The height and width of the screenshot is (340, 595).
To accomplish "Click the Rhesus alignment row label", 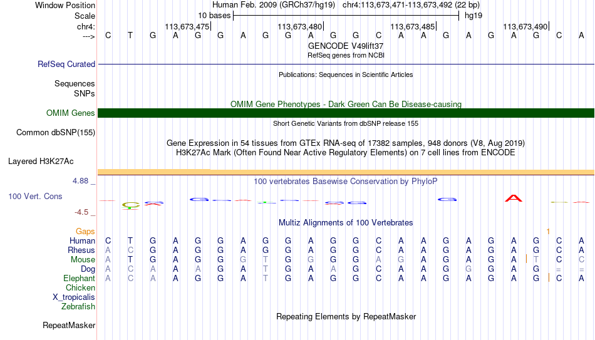I will click(x=81, y=250).
